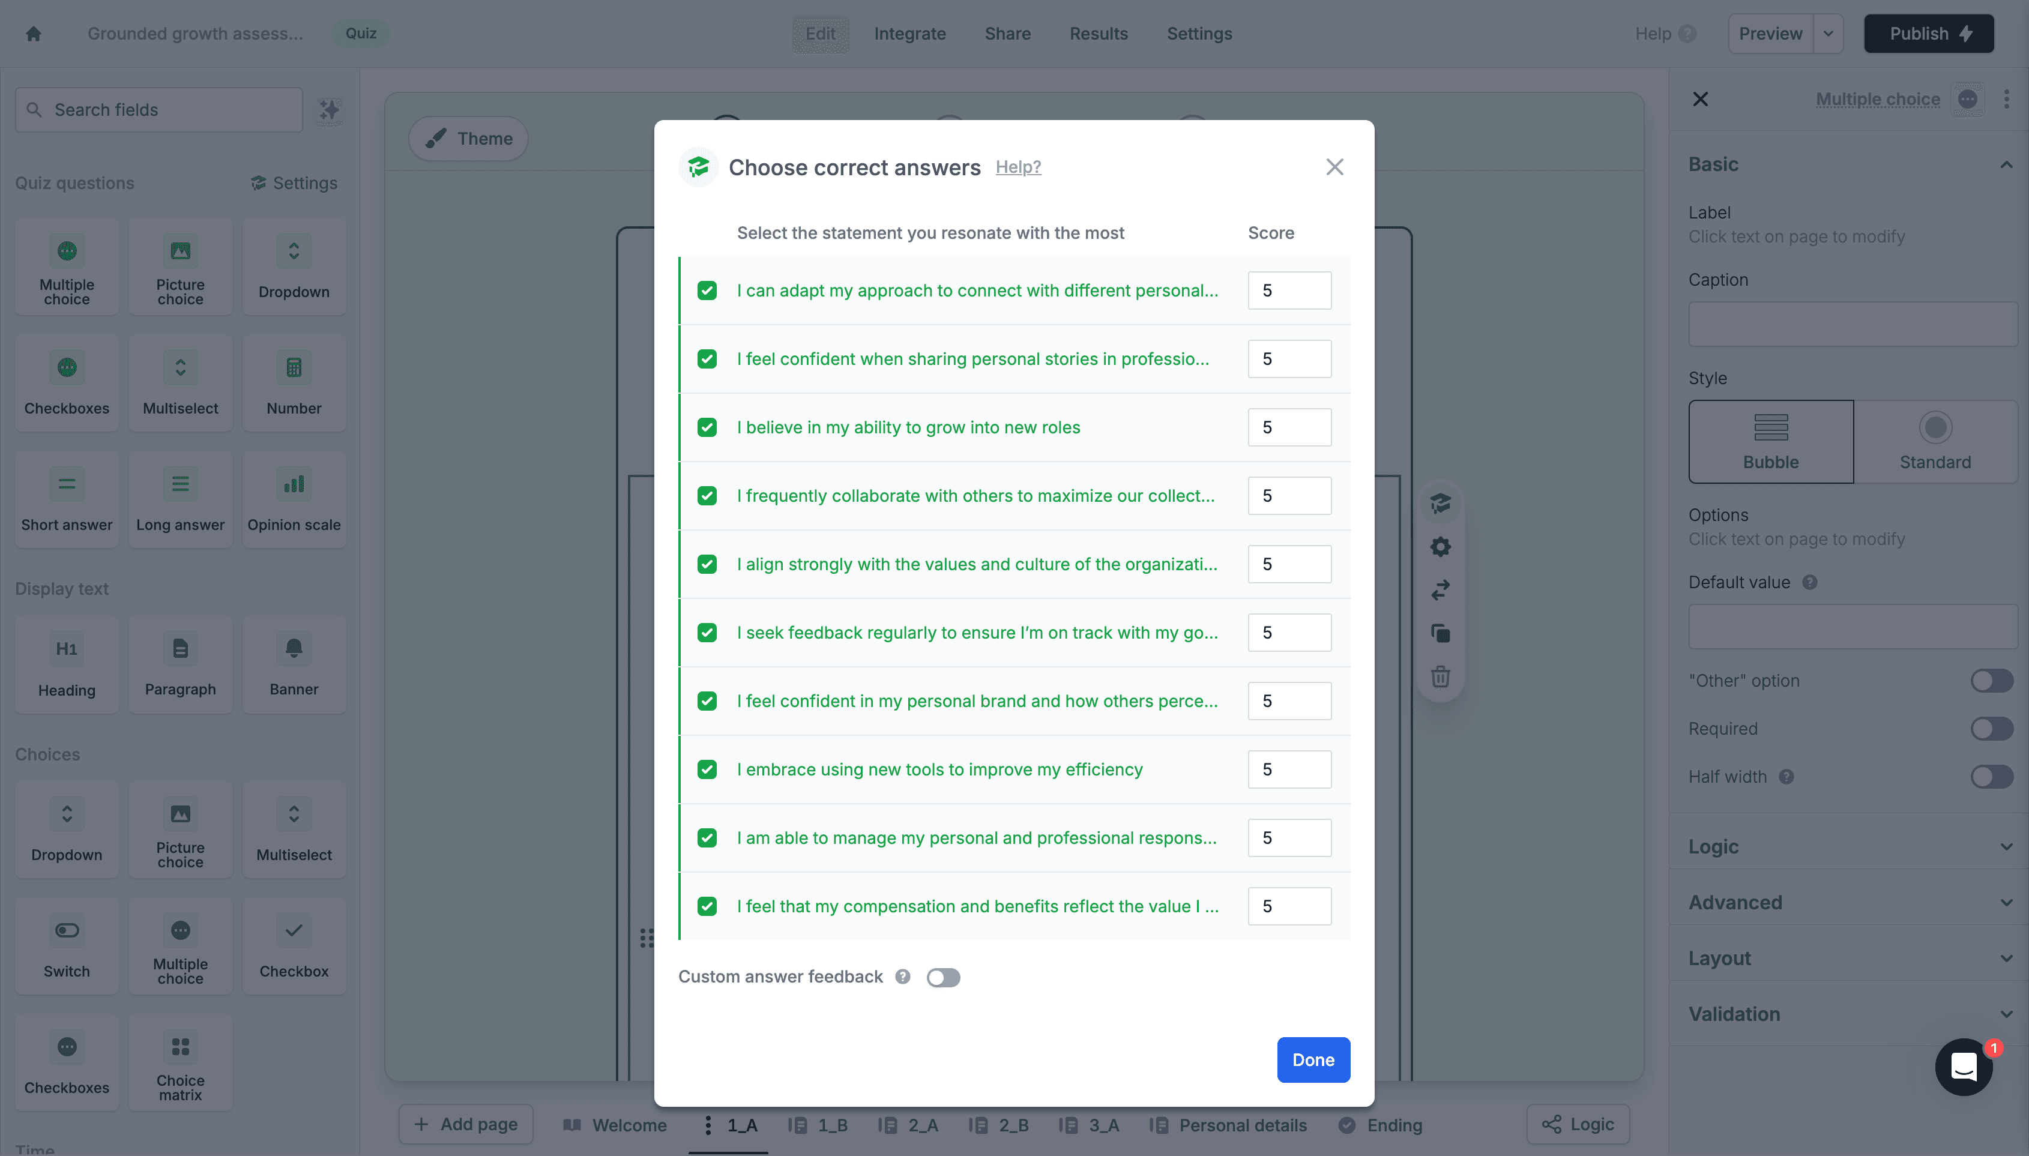The image size is (2029, 1156).
Task: Go to the Share tab
Action: pos(1007,34)
